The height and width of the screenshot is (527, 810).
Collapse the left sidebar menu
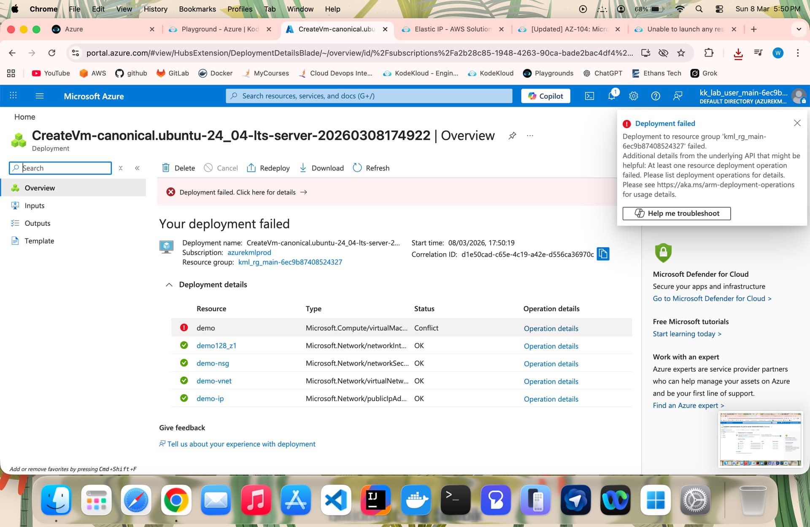coord(137,168)
